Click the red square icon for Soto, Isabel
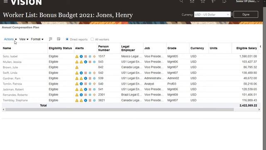This screenshot has height=150, width=266. [x=86, y=57]
